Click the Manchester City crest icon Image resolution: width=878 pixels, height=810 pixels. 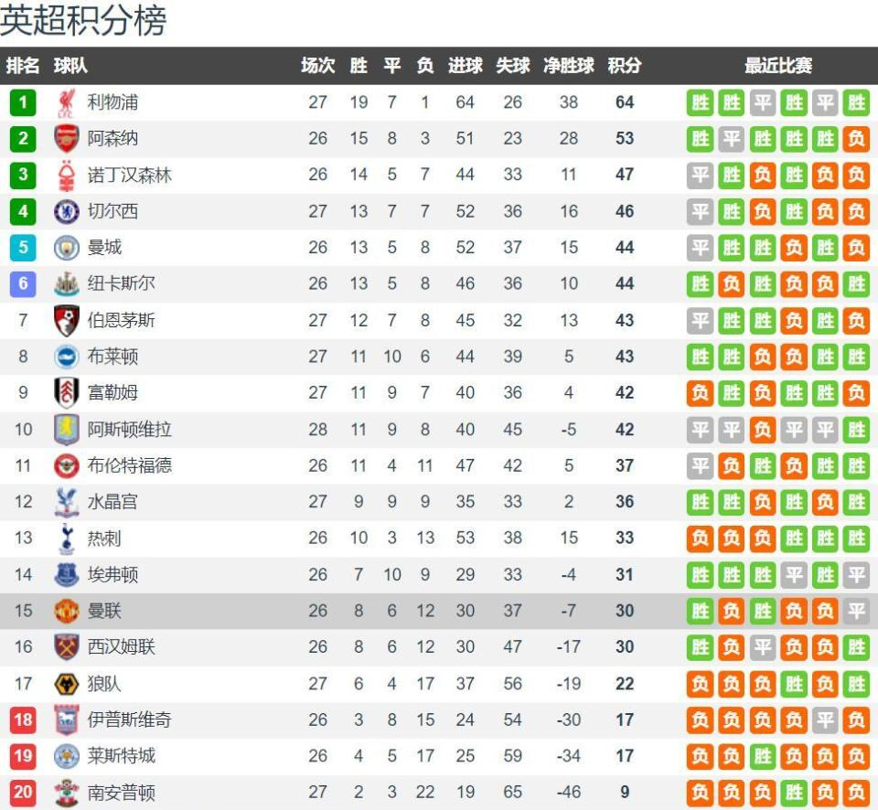67,248
